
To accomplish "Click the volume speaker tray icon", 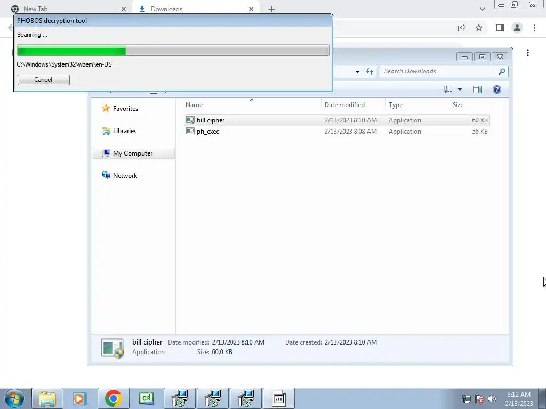I will coord(492,399).
